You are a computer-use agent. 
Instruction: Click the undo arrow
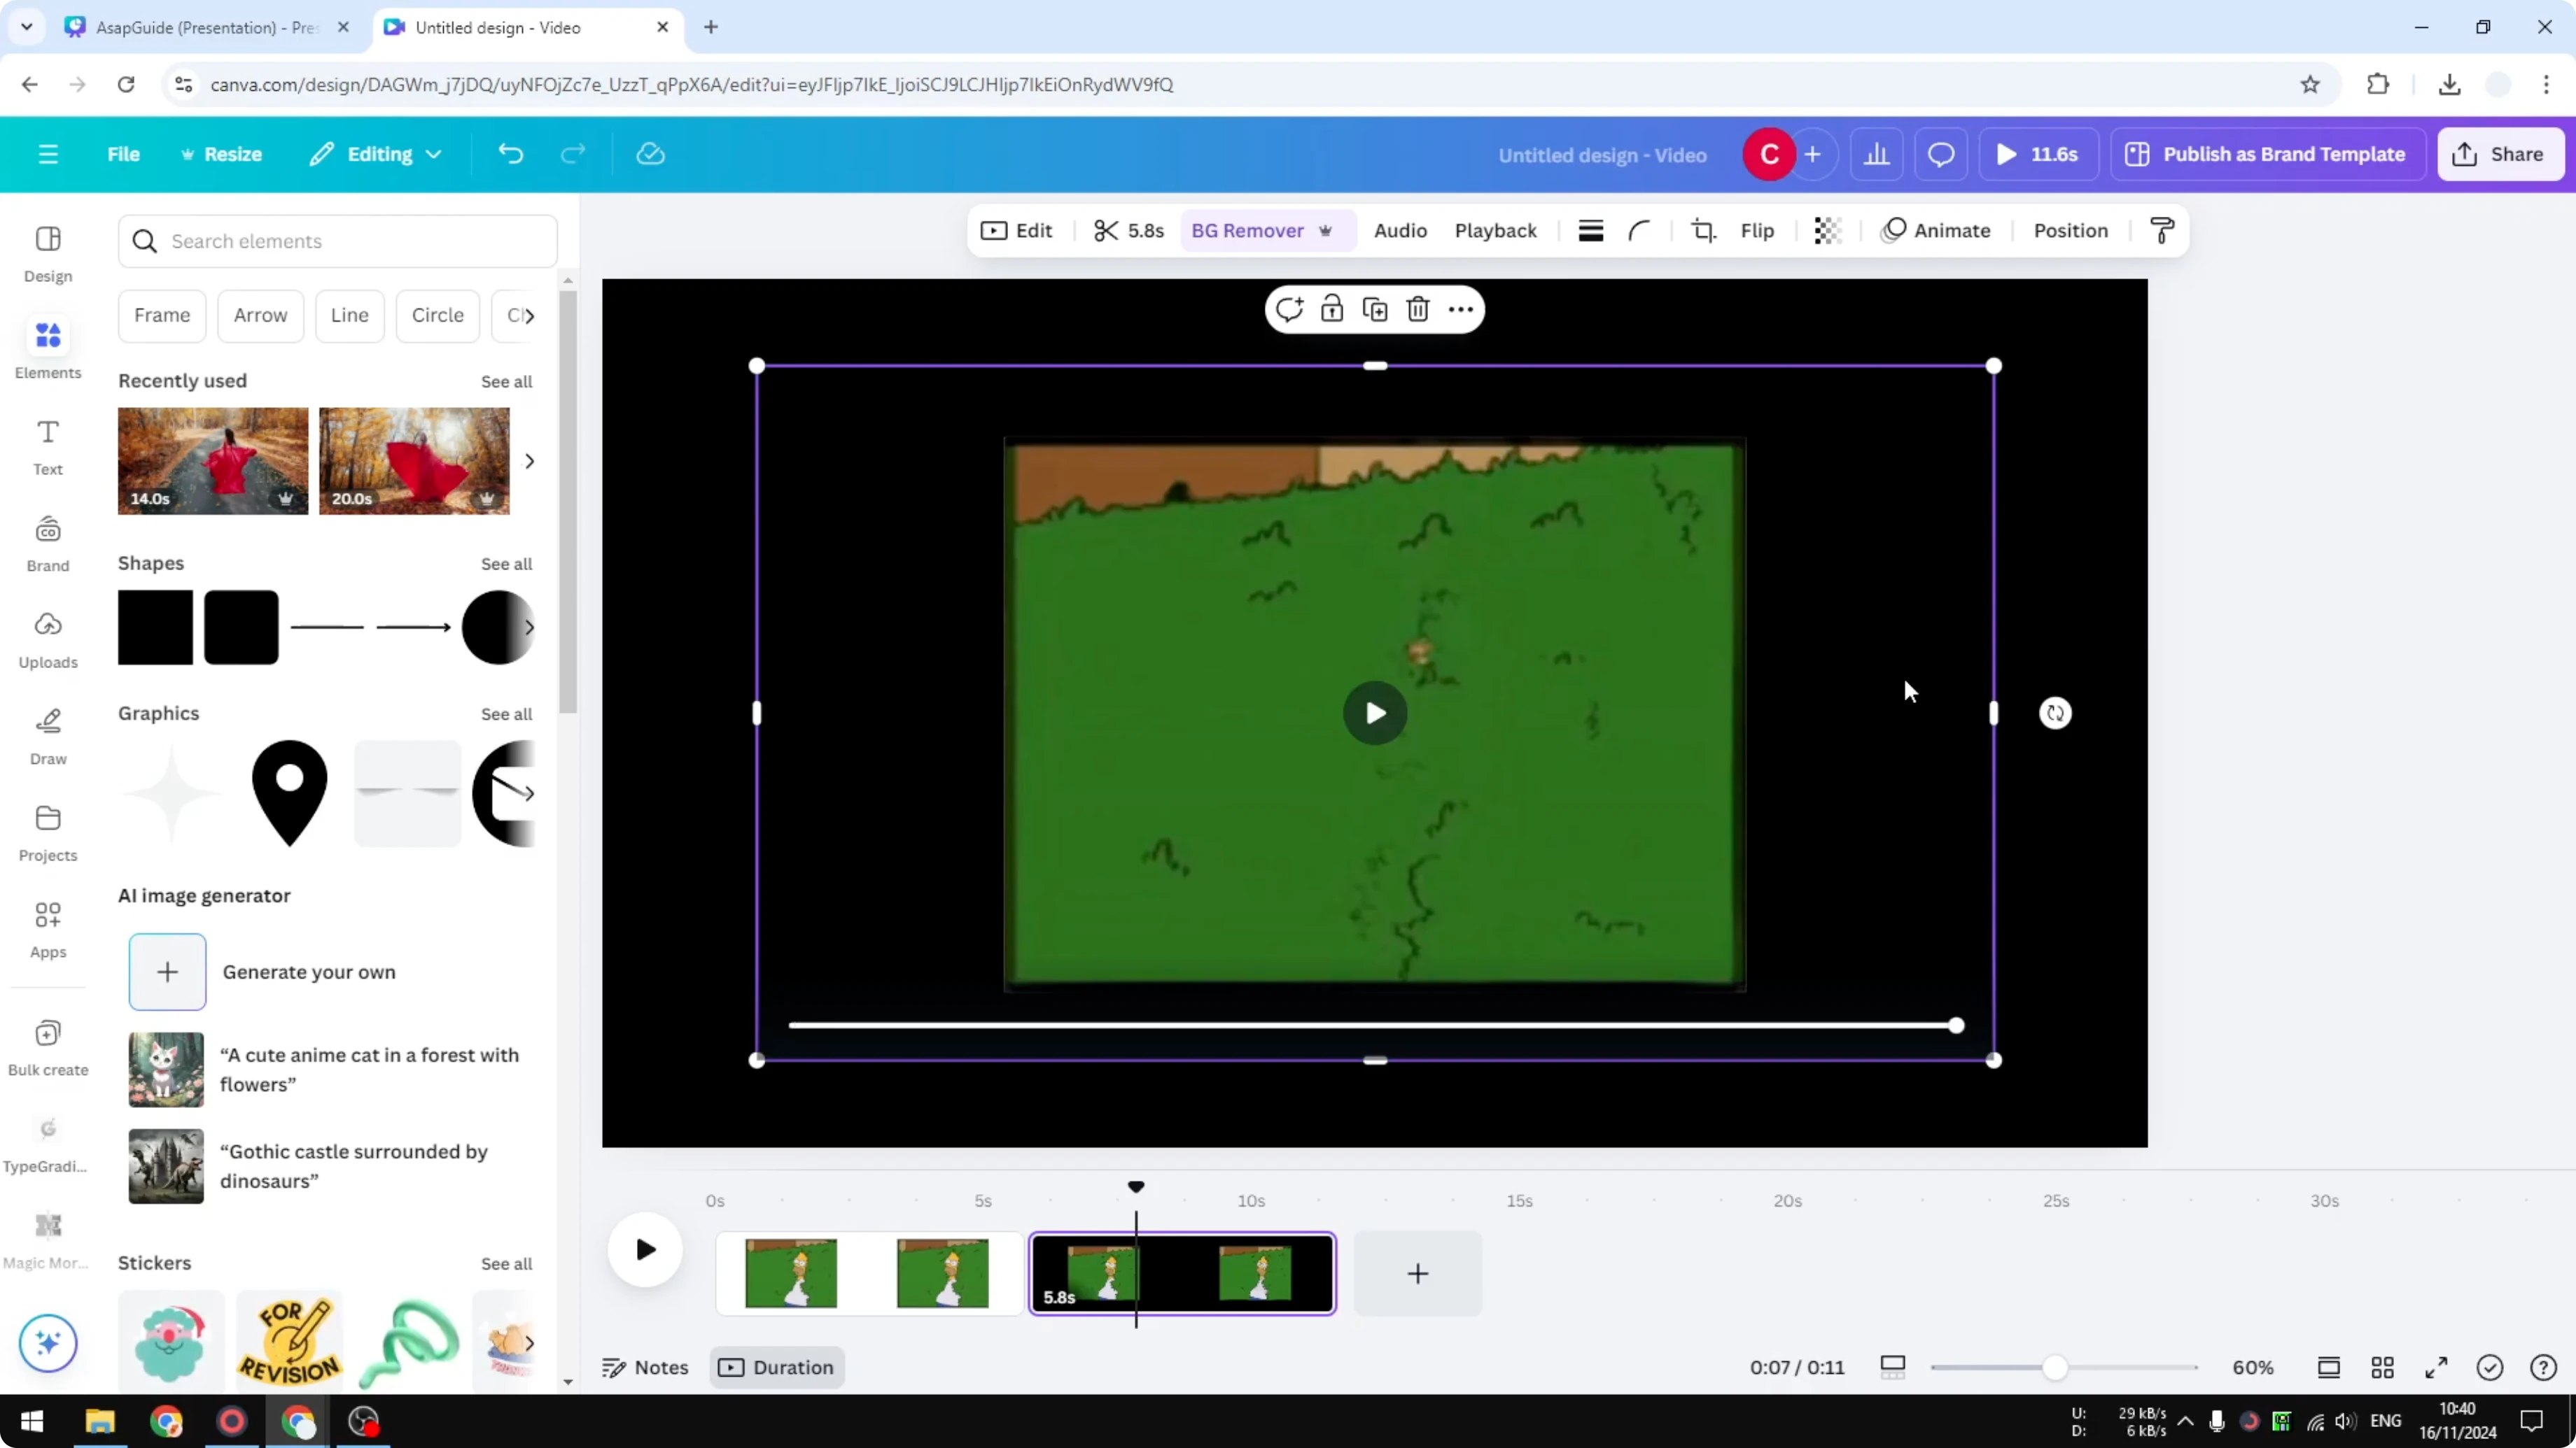click(x=510, y=154)
